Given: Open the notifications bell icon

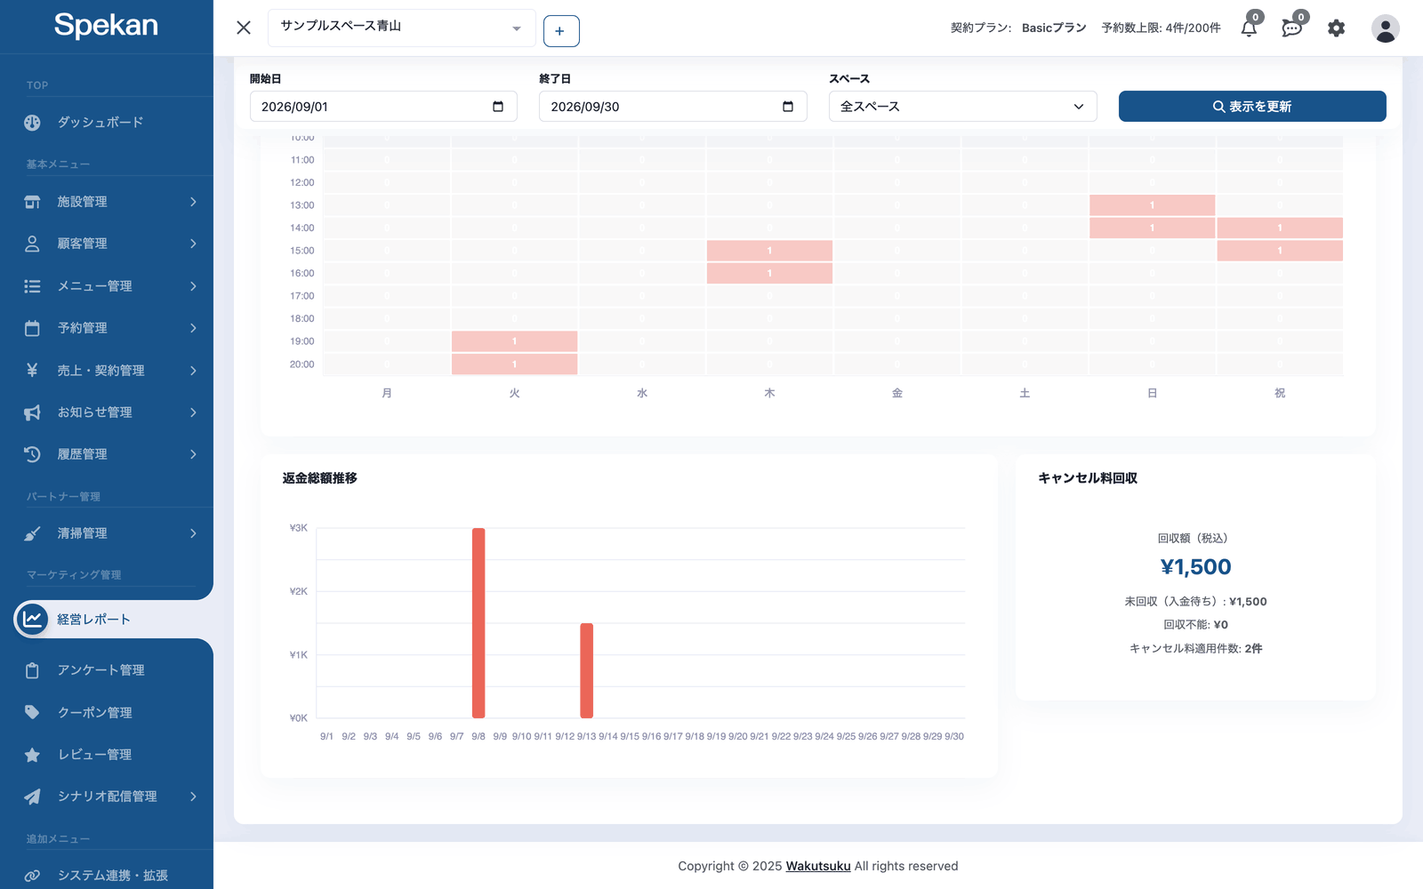Looking at the screenshot, I should pos(1249,28).
